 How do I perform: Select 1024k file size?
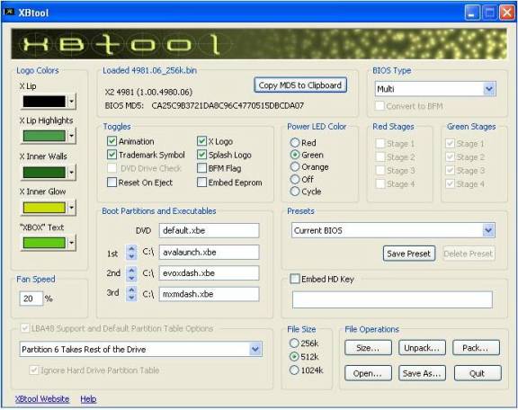point(294,370)
